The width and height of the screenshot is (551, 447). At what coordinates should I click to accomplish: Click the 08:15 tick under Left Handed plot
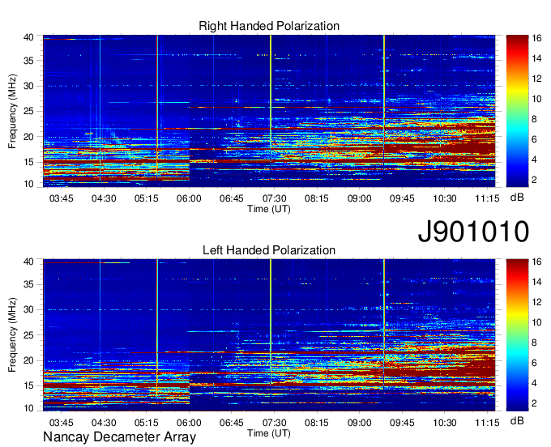[x=317, y=423]
